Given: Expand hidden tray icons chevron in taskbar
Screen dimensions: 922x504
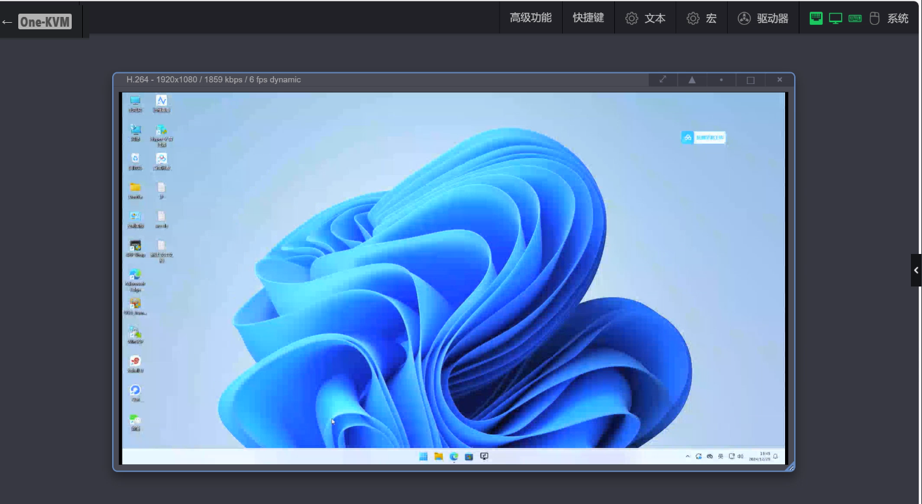Looking at the screenshot, I should (687, 456).
